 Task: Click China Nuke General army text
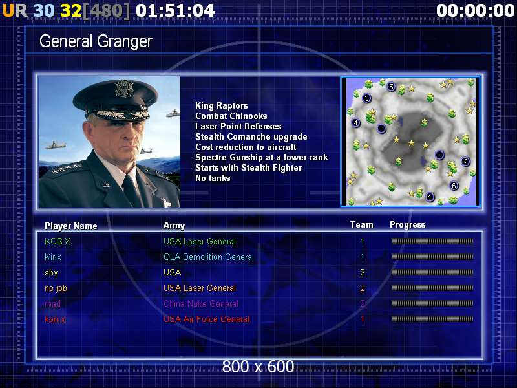[x=201, y=303]
